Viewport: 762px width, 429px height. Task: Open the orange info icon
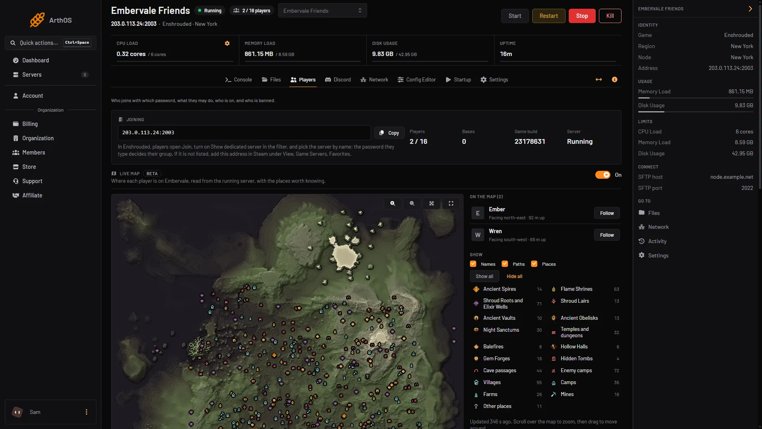point(614,80)
